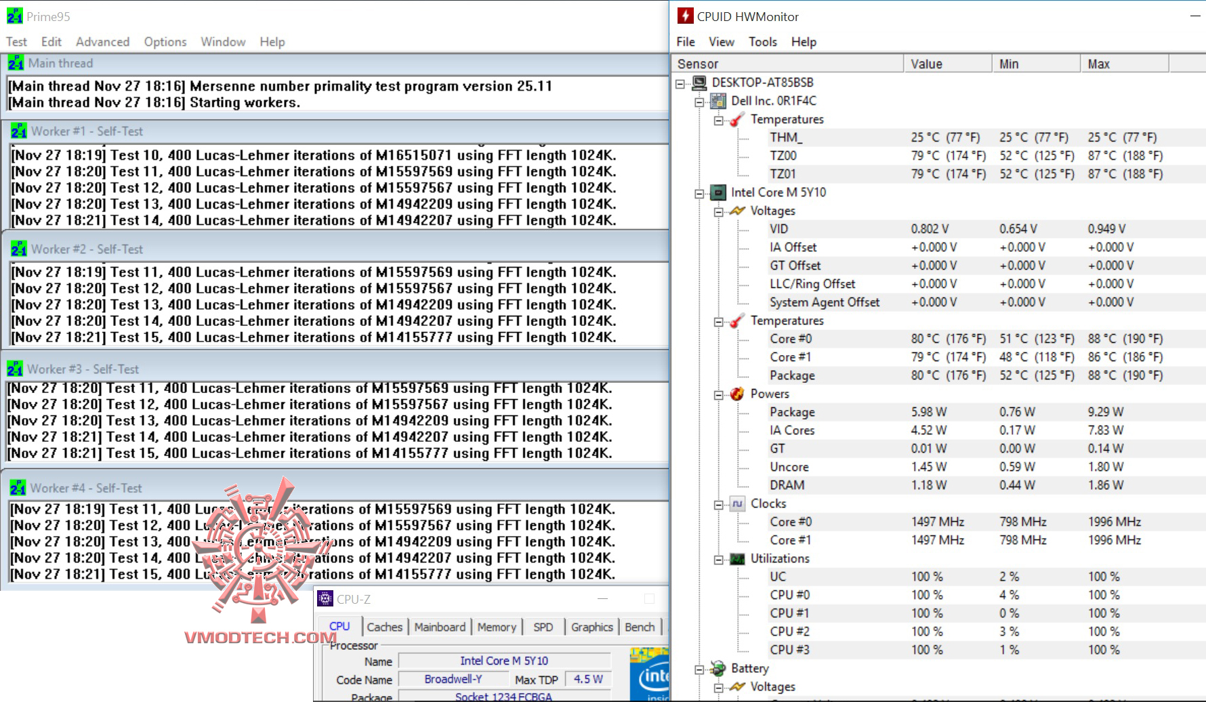Click the Code Name field 'Broadwell-Y'
Viewport: 1206px width, 702px height.
[454, 679]
